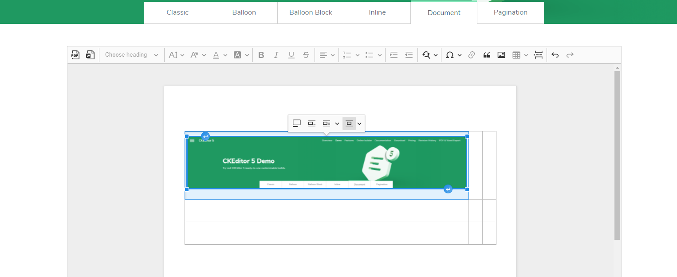Toggle image caption in balloon toolbar
This screenshot has width=677, height=277.
[297, 123]
